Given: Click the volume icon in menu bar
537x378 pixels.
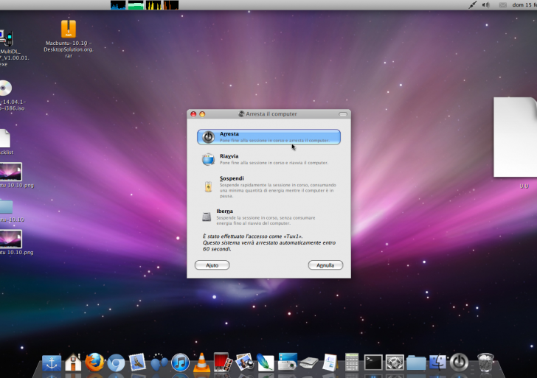Looking at the screenshot, I should [486, 5].
